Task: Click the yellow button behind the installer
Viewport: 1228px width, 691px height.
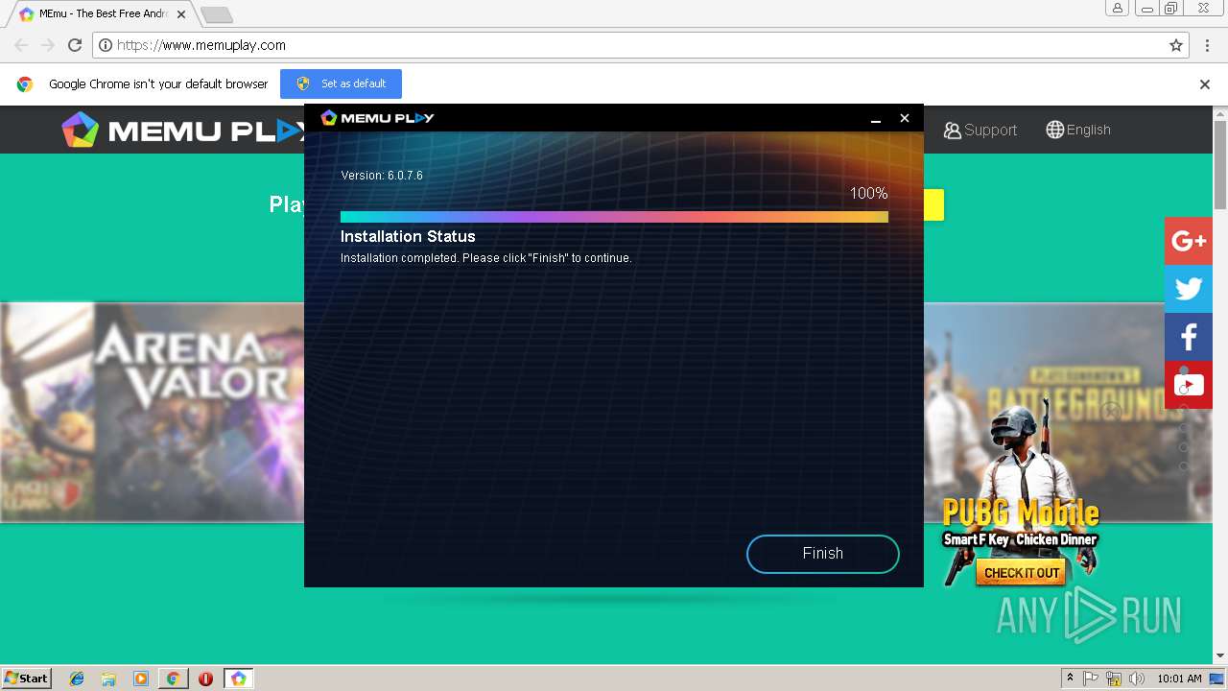Action: coord(933,204)
